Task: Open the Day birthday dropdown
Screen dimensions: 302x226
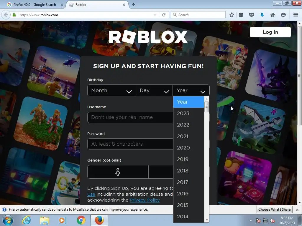Action: (155, 90)
